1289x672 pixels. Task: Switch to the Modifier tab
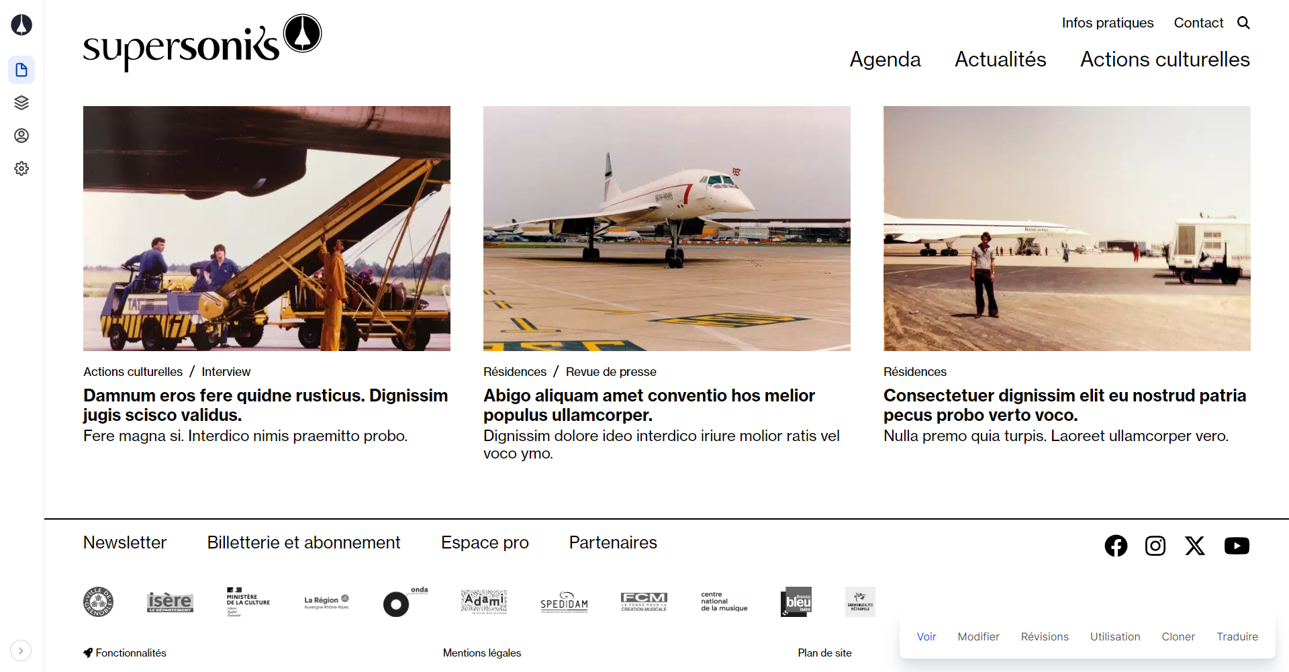click(x=978, y=636)
